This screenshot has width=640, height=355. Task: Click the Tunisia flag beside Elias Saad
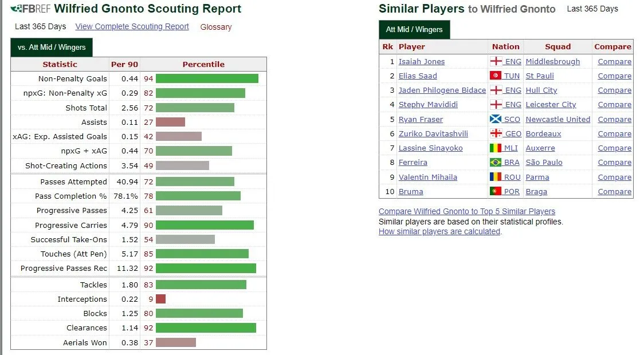[496, 76]
